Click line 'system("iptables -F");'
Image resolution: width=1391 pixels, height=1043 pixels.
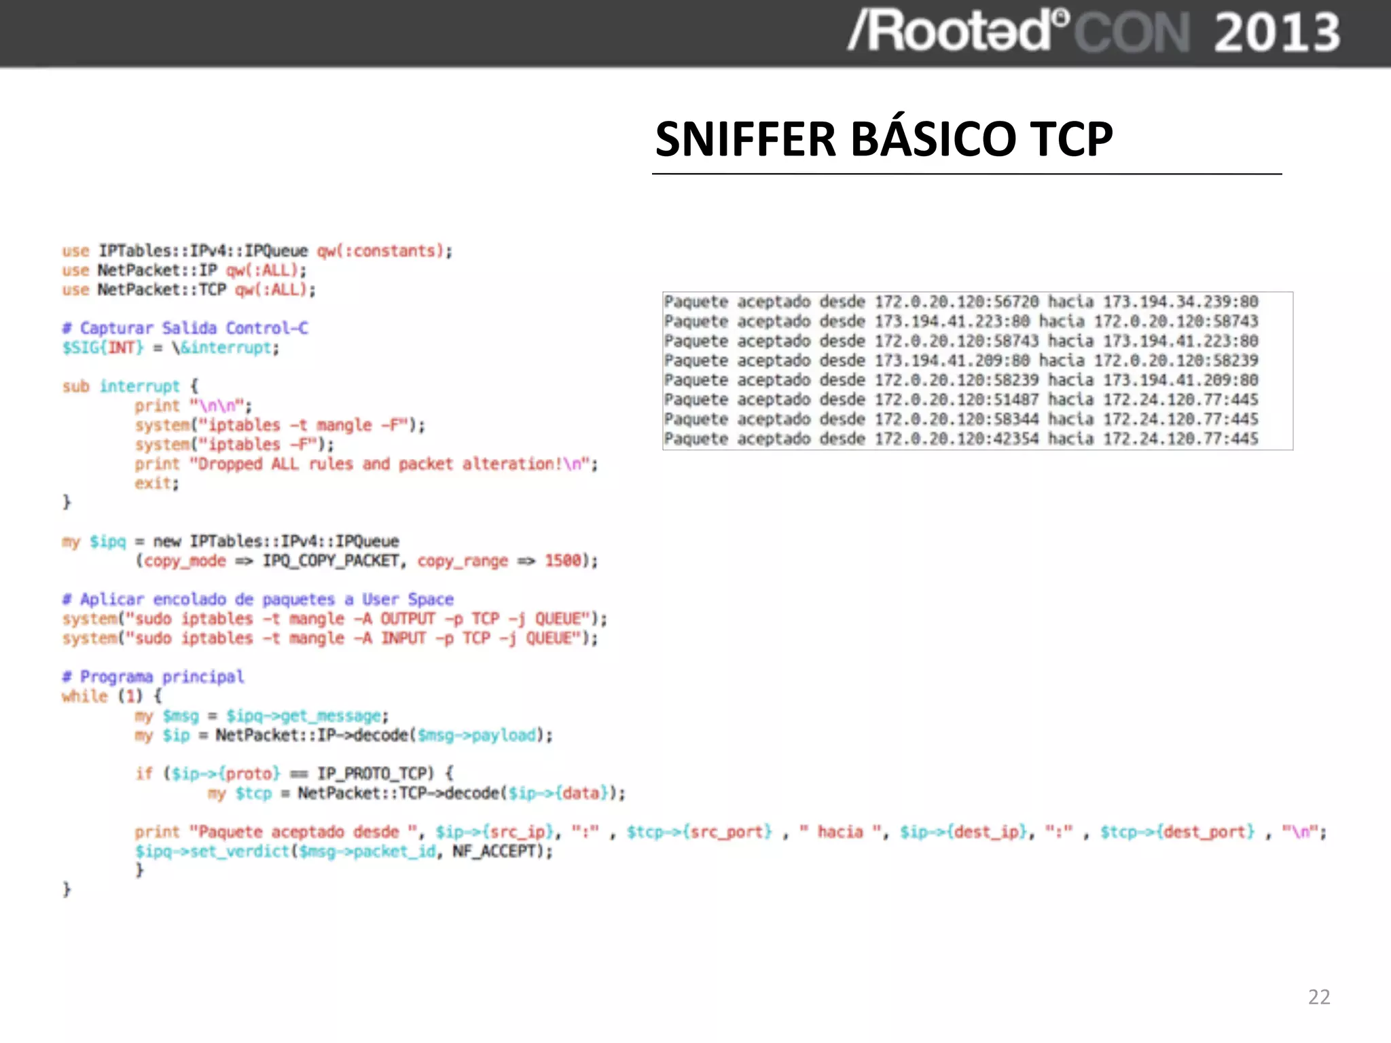pos(234,445)
